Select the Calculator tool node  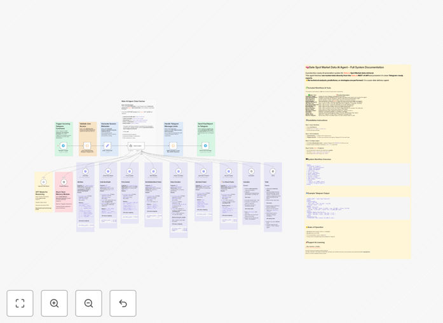tap(251, 171)
